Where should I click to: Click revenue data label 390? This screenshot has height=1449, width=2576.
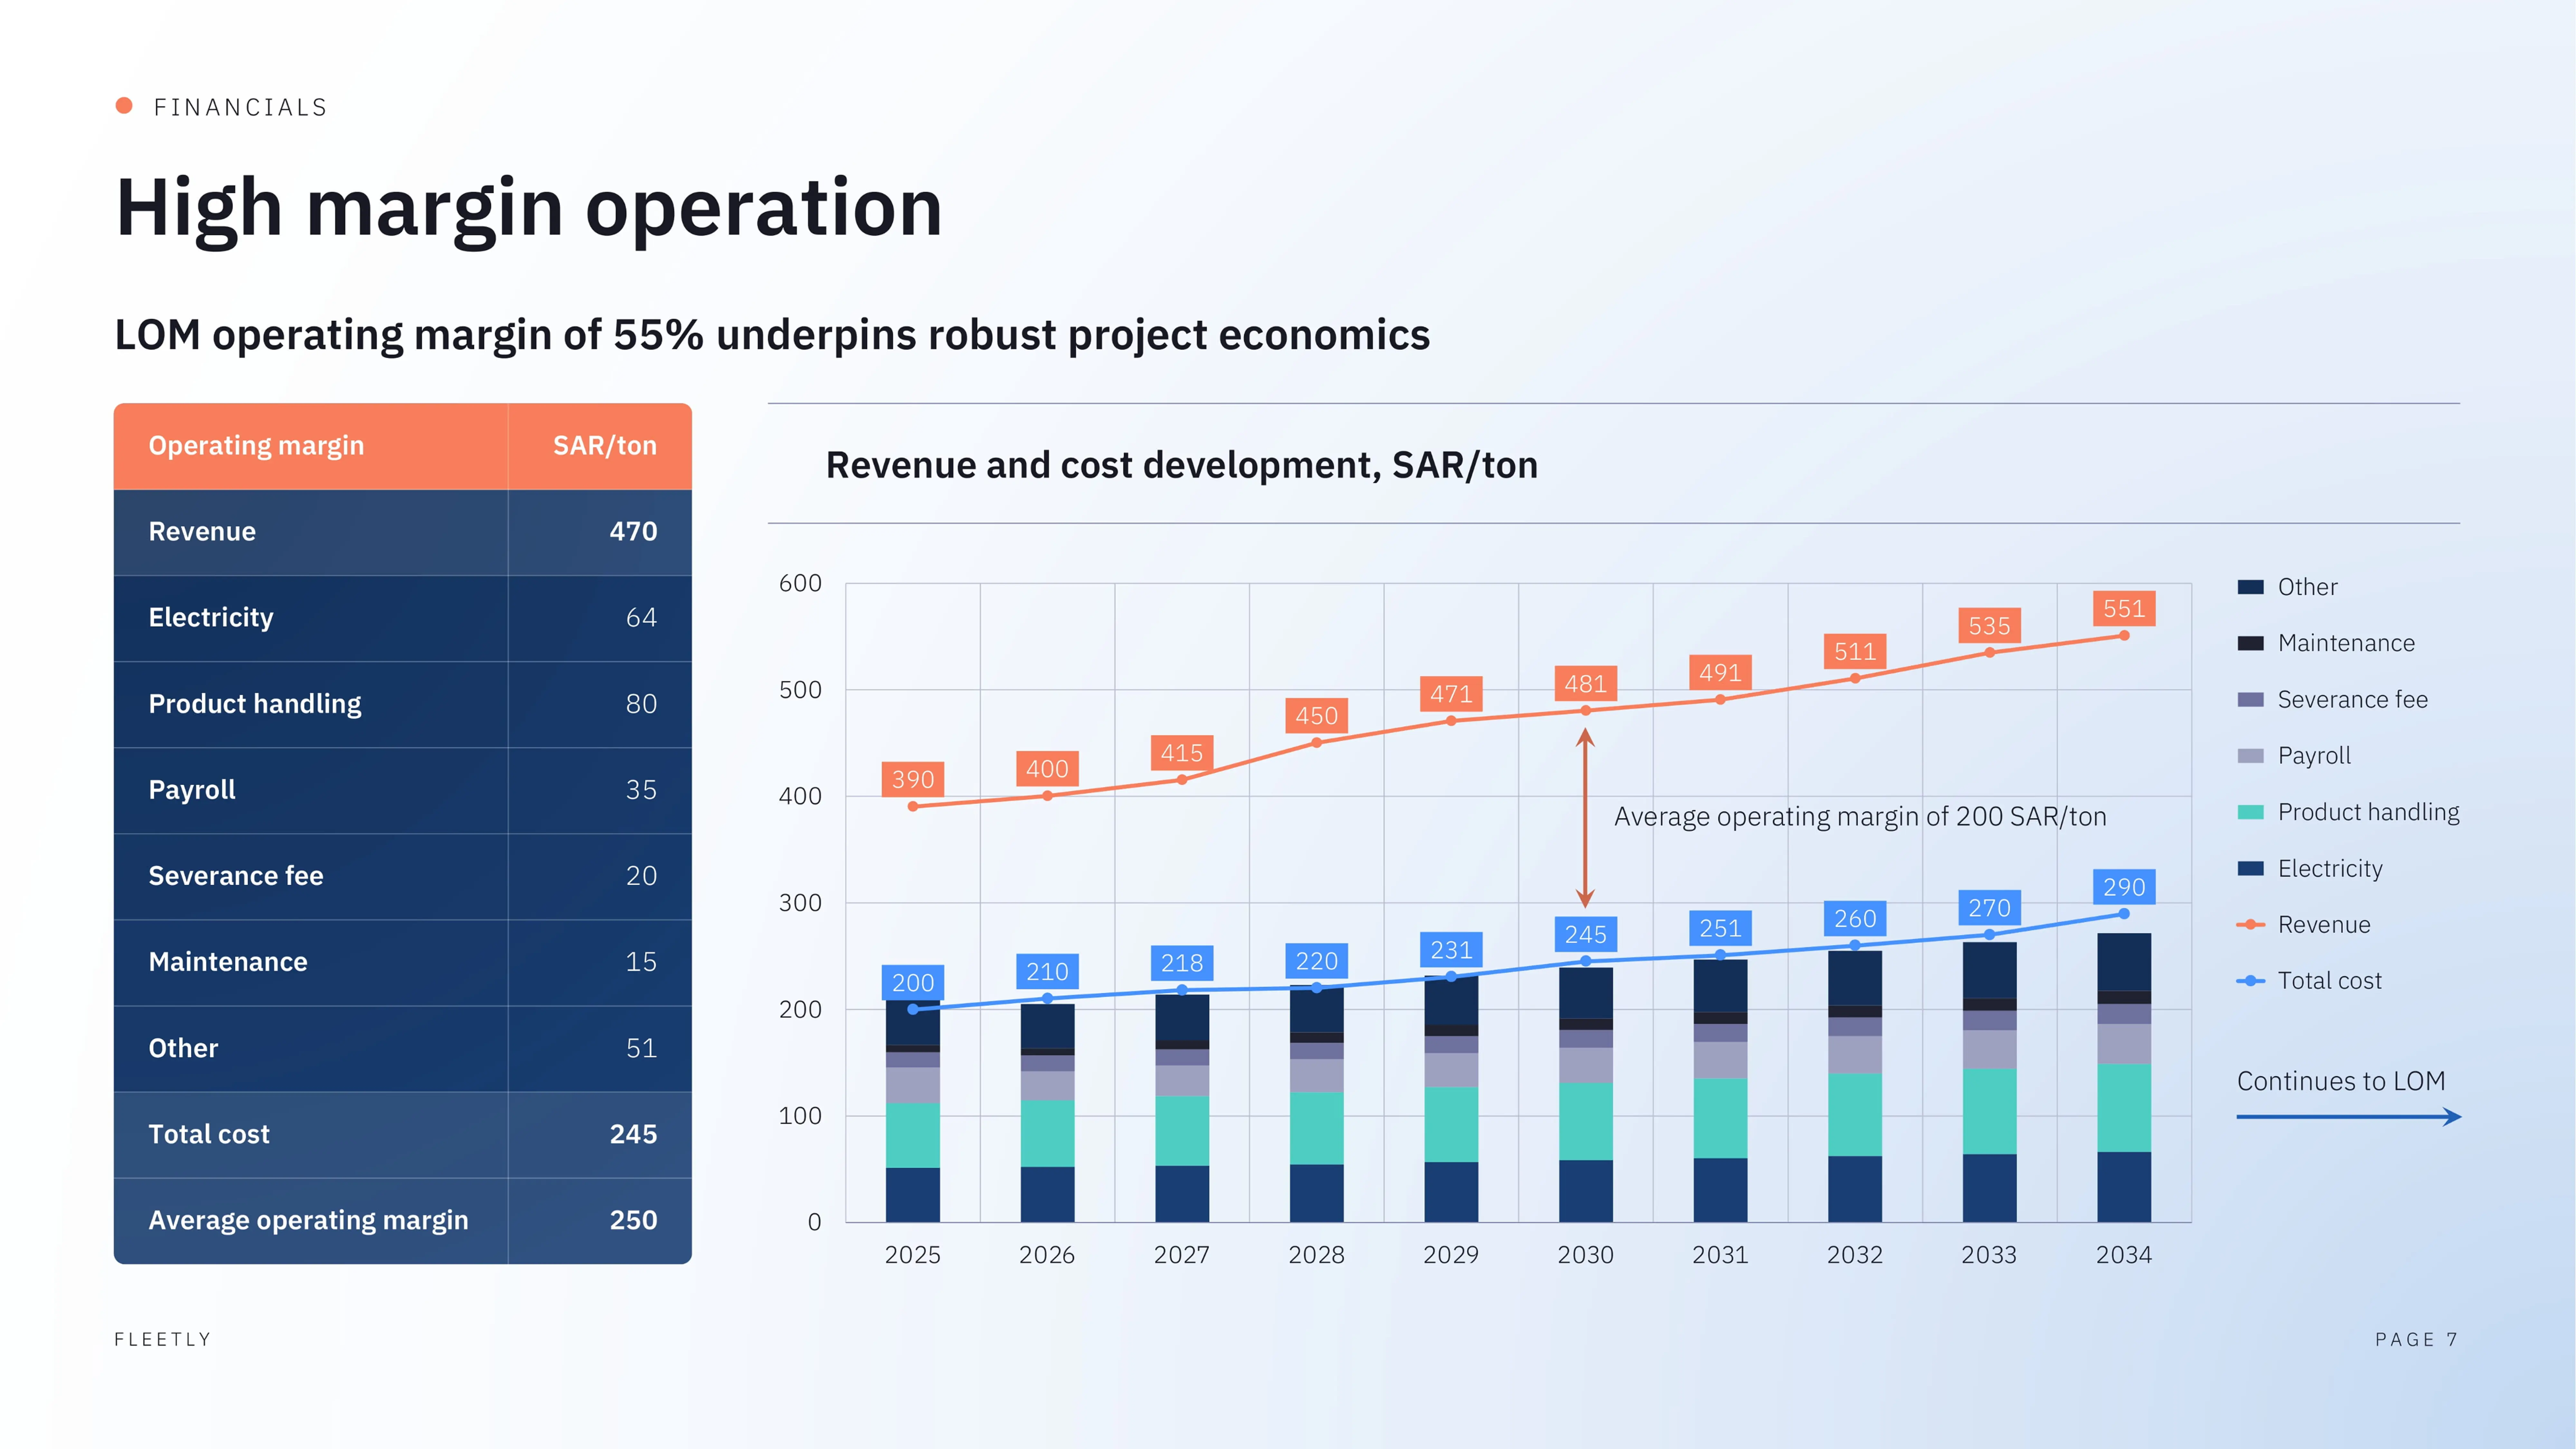(913, 780)
